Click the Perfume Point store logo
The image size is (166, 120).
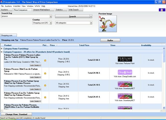tap(125, 59)
